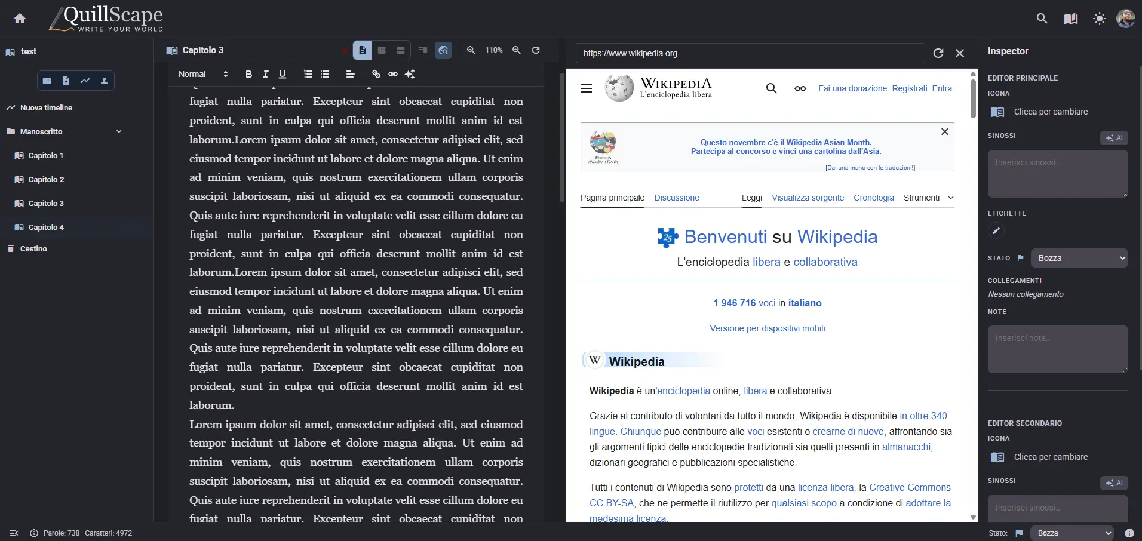Click the Fai una donazione link
The image size is (1142, 541).
852,88
